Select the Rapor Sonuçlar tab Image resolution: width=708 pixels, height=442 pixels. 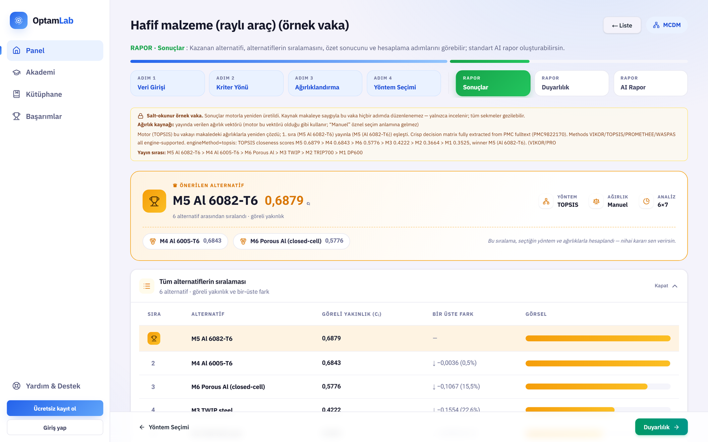pyautogui.click(x=493, y=83)
